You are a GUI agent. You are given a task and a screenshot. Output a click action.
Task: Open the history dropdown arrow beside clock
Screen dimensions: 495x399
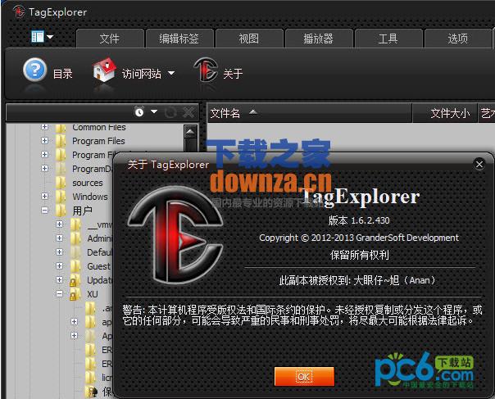(154, 111)
